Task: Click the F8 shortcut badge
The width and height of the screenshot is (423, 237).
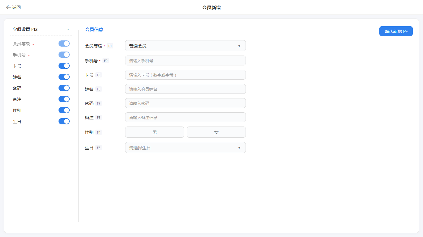Action: pos(98,118)
